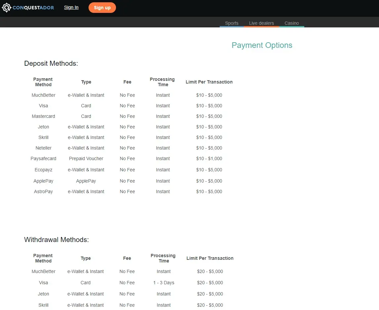379x310 pixels.
Task: Click the Mastercard deposit row name
Action: click(x=44, y=116)
